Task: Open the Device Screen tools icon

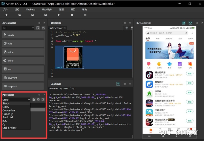Action: pyautogui.click(x=190, y=23)
